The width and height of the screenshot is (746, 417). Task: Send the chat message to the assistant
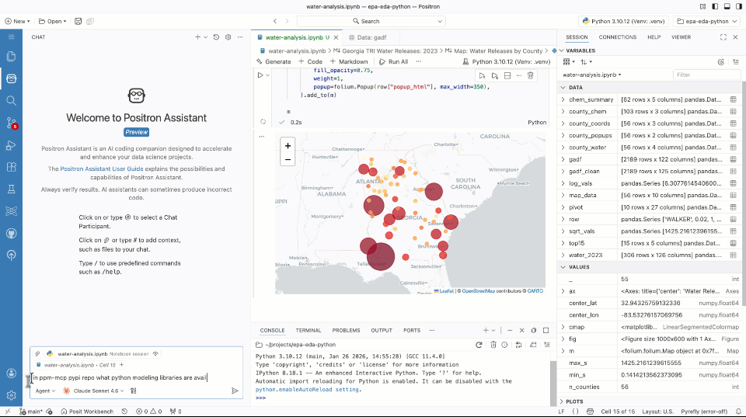(x=235, y=391)
